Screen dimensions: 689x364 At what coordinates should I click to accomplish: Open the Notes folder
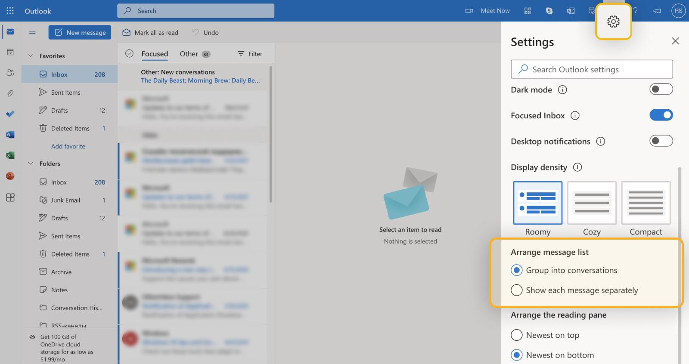69,290
